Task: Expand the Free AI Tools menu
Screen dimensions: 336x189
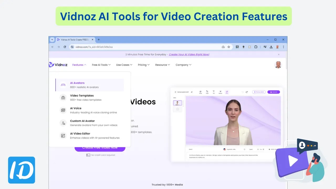Action: tap(101, 65)
